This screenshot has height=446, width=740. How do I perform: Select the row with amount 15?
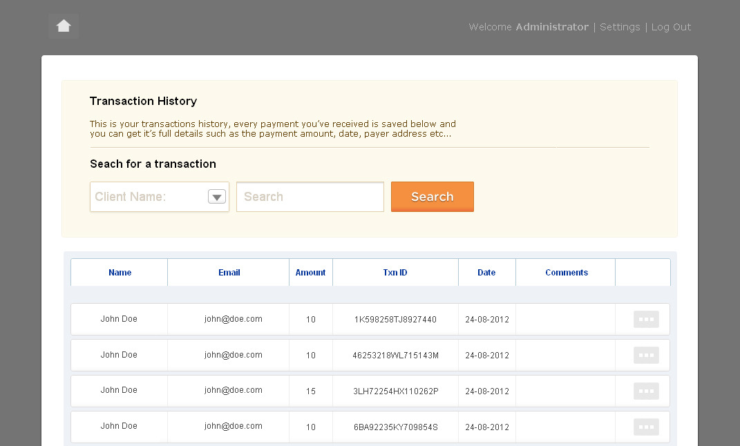pos(311,391)
